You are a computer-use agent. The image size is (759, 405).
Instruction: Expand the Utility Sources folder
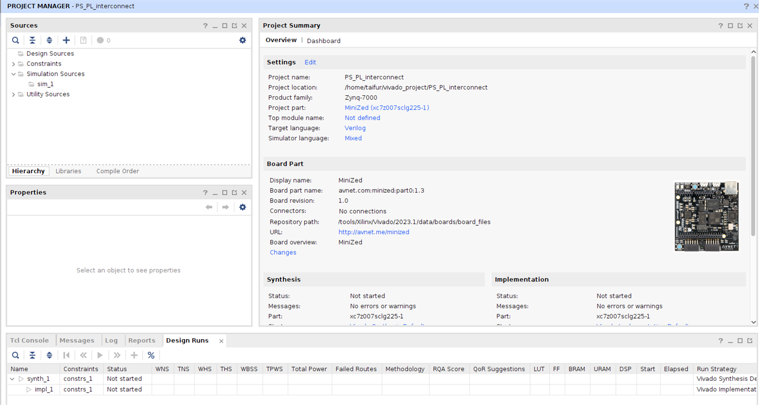14,94
